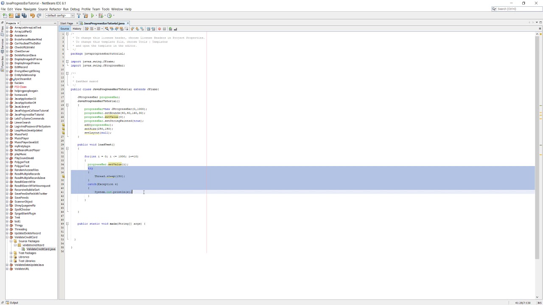Open the Navigate menu
This screenshot has width=543, height=305.
pos(30,9)
